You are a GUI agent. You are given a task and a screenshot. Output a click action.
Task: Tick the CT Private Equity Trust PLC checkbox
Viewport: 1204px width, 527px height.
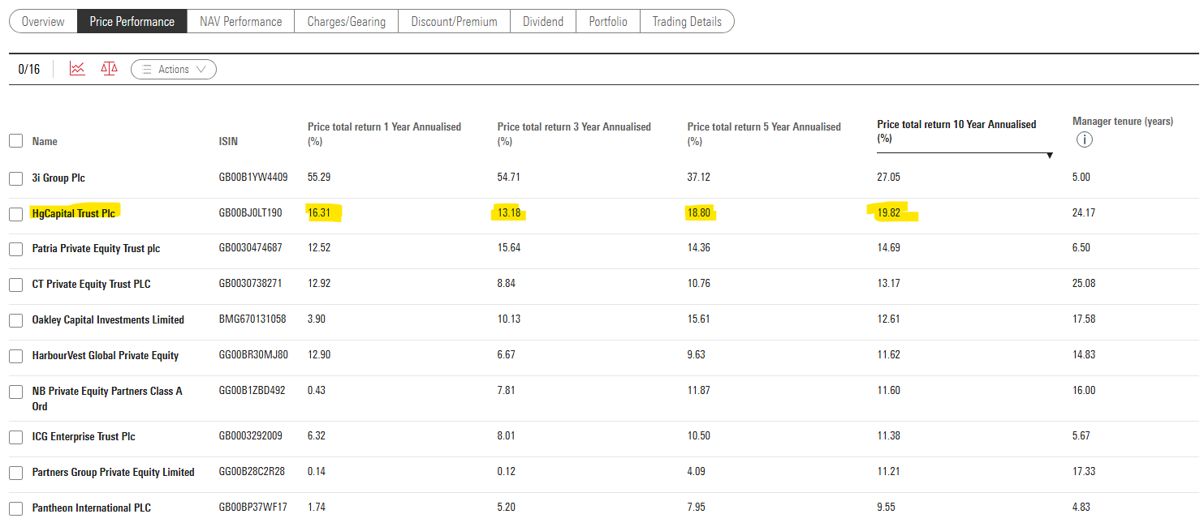pyautogui.click(x=15, y=285)
